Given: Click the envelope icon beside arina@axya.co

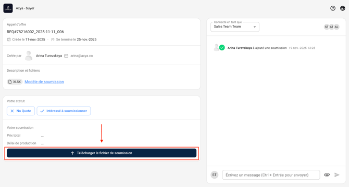Looking at the screenshot, I should (x=66, y=56).
